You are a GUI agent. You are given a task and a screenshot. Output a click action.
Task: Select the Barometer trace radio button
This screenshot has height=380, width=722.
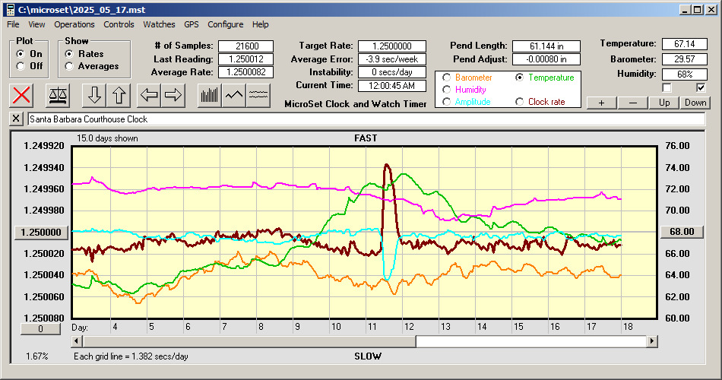coord(446,78)
